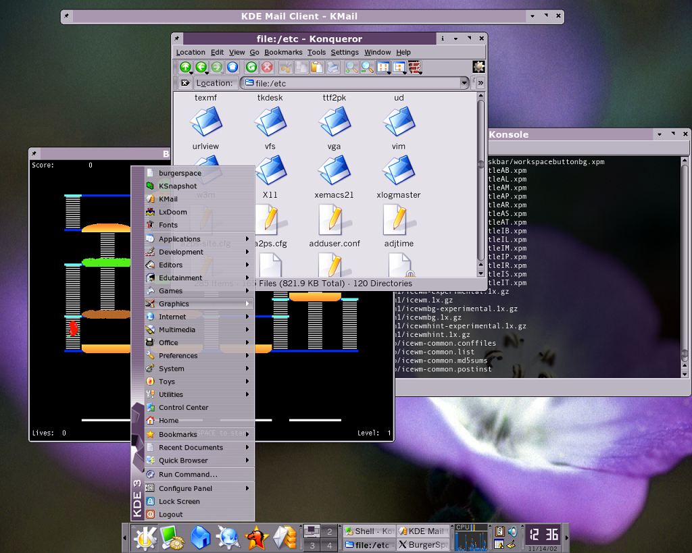Open Run Command from K menu
692x553 pixels.
(199, 475)
